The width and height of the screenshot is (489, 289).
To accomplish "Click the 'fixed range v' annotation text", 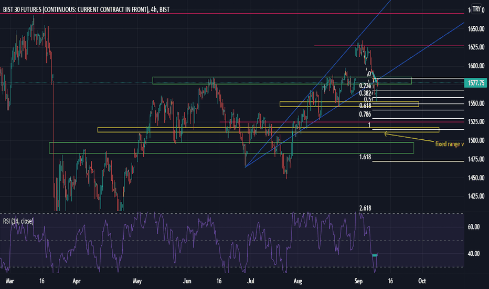I will point(450,144).
